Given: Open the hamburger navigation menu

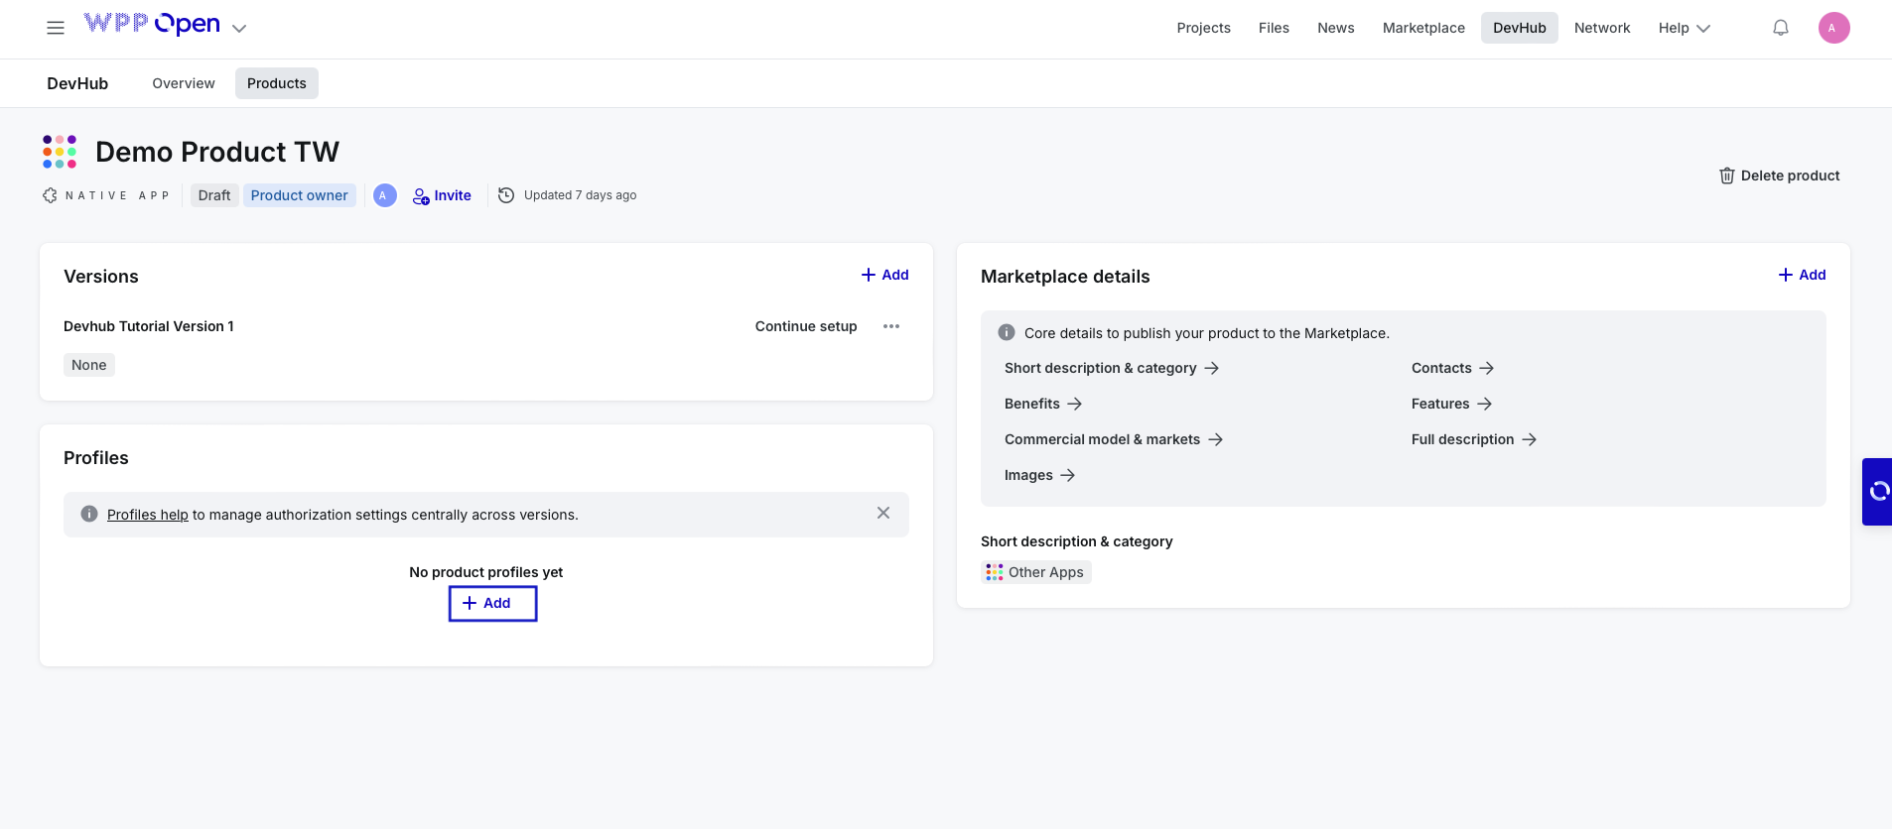Looking at the screenshot, I should [56, 28].
